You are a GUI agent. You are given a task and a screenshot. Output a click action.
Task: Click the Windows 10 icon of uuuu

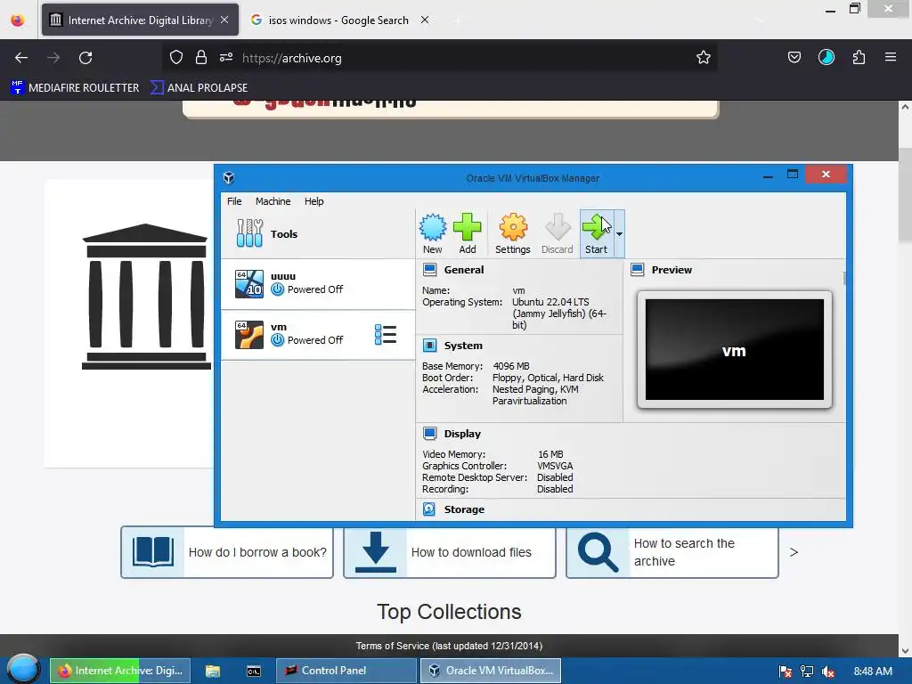[249, 284]
